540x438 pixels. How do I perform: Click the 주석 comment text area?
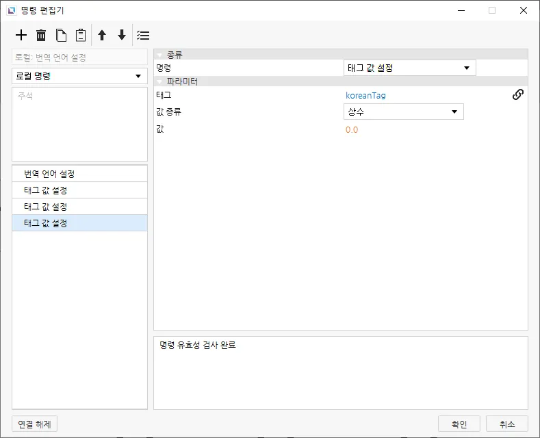[x=79, y=124]
